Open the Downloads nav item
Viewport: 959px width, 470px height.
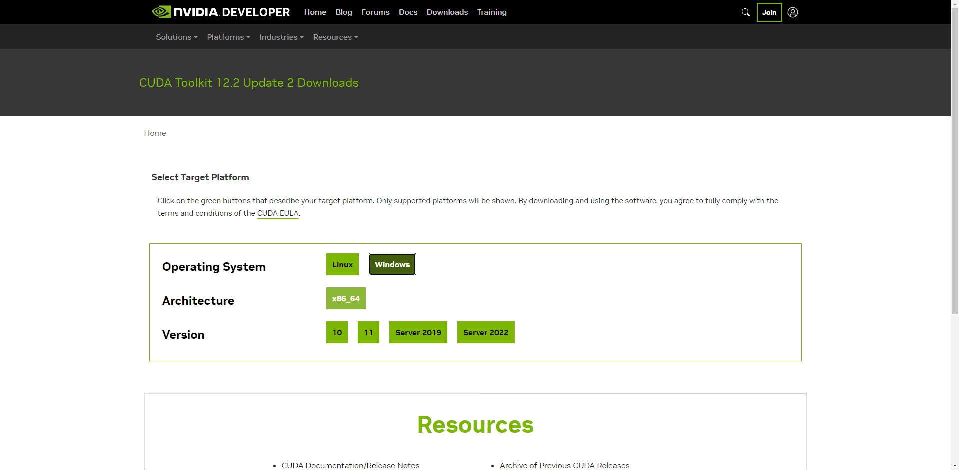pos(447,12)
